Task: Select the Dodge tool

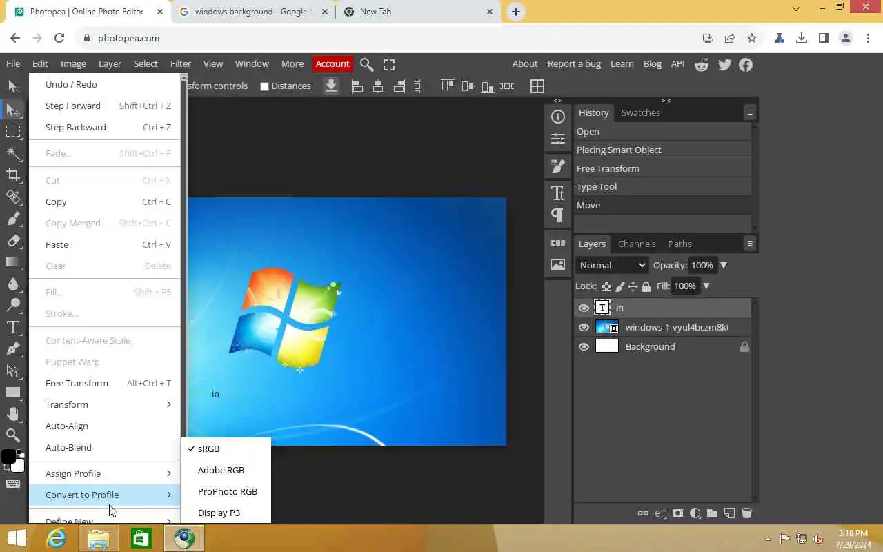Action: pos(13,305)
